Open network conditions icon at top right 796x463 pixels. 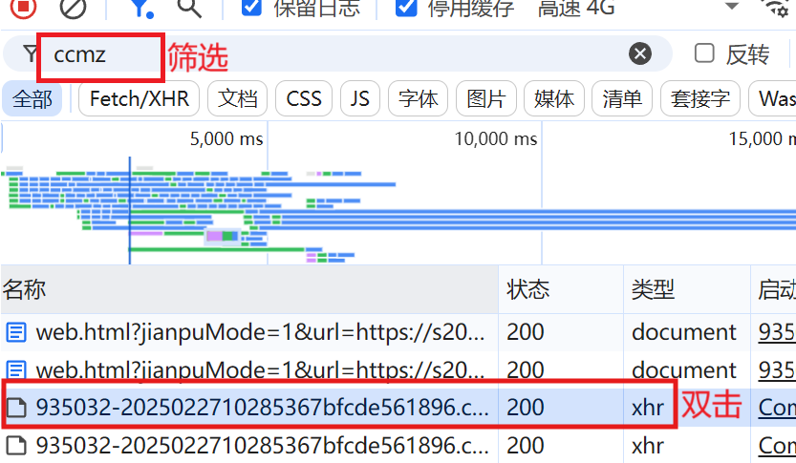779,8
